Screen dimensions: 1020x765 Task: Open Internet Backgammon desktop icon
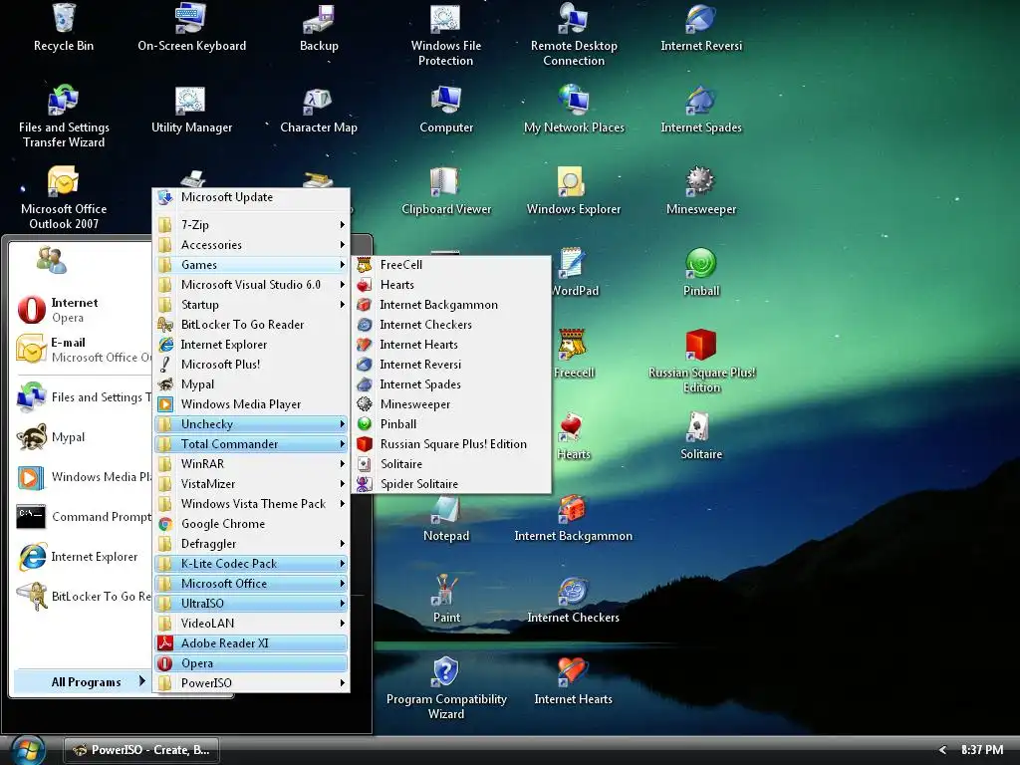click(573, 518)
